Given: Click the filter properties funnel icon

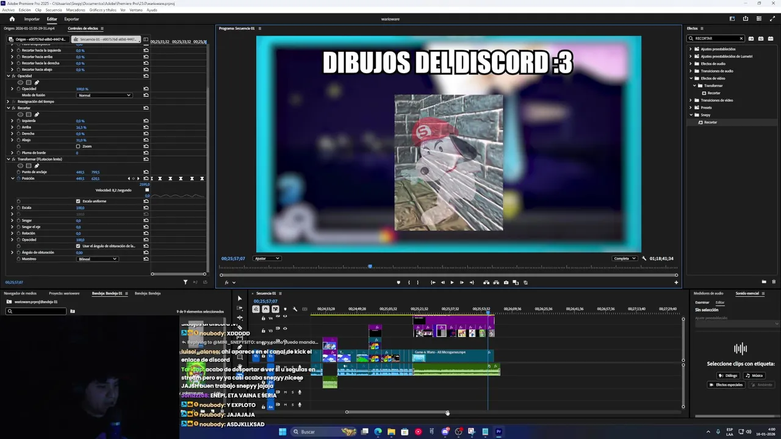Looking at the screenshot, I should (185, 282).
